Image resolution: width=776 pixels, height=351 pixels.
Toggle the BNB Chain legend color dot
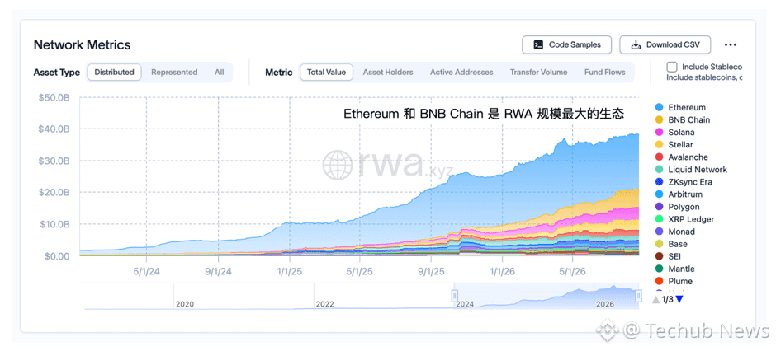pos(659,119)
